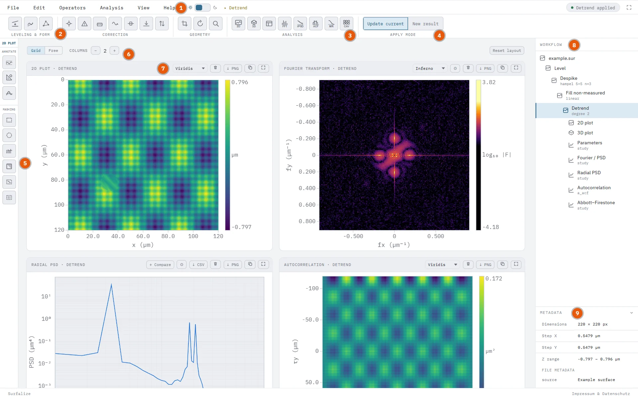Click the leveling tool icon
638x399 pixels.
tap(15, 24)
